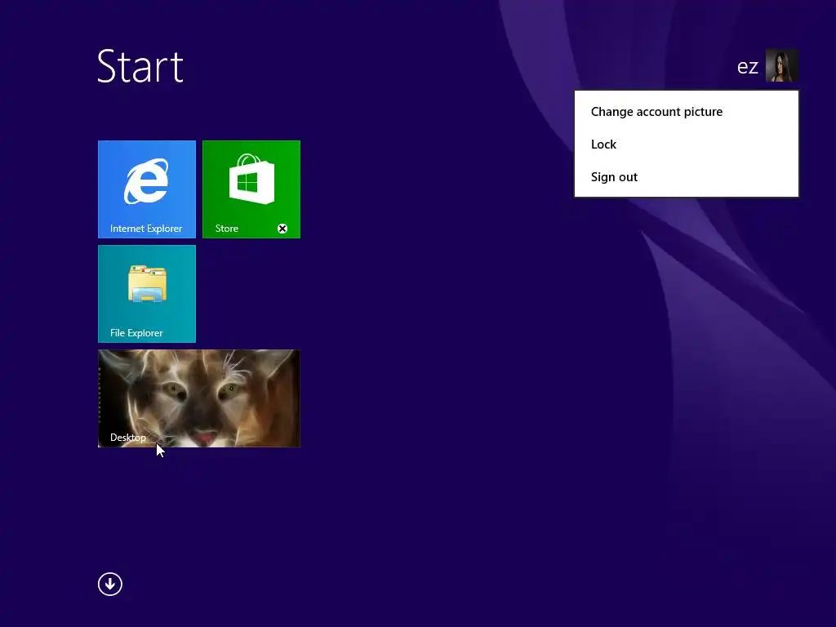Screen dimensions: 836x627
Task: Select Sign out from the account menu
Action: [x=686, y=177]
